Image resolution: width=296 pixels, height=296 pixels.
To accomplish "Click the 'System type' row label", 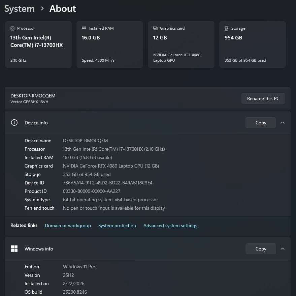I will coord(37,200).
